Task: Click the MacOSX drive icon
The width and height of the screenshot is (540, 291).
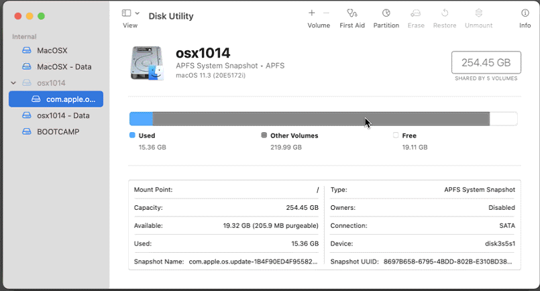Action: click(x=27, y=51)
